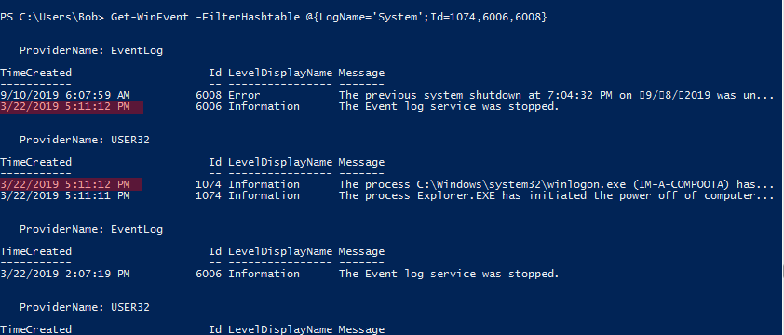Viewport: 784px width, 335px height.
Task: Select the second highlighted 3/22/2019 5:11:12 PM timestamp
Action: tap(65, 184)
